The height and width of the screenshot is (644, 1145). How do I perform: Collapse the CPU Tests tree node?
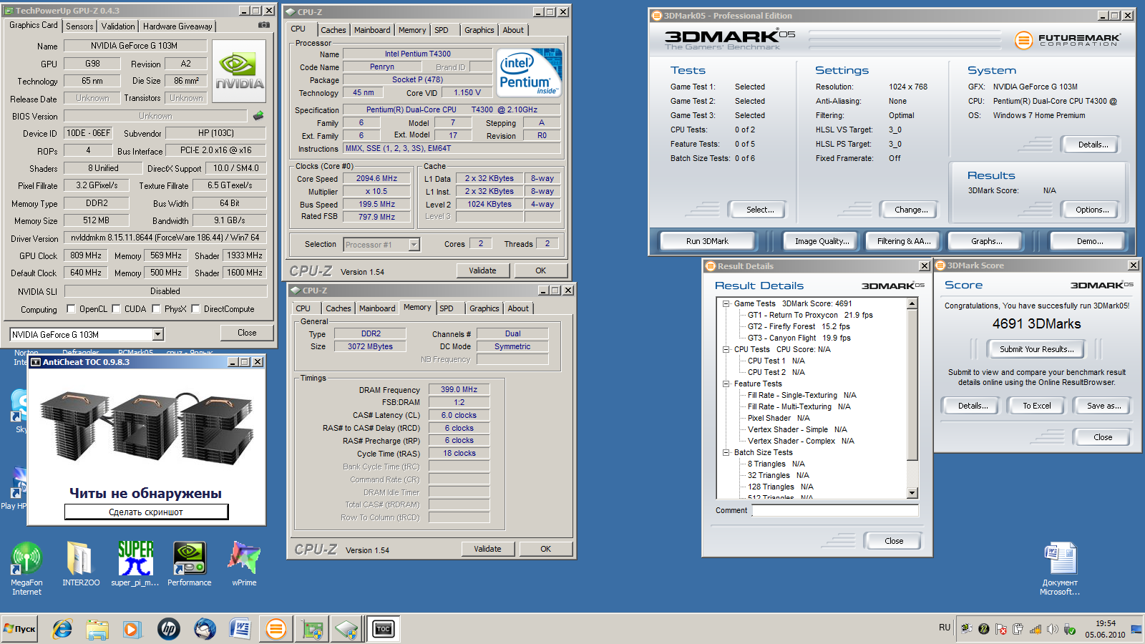point(726,349)
